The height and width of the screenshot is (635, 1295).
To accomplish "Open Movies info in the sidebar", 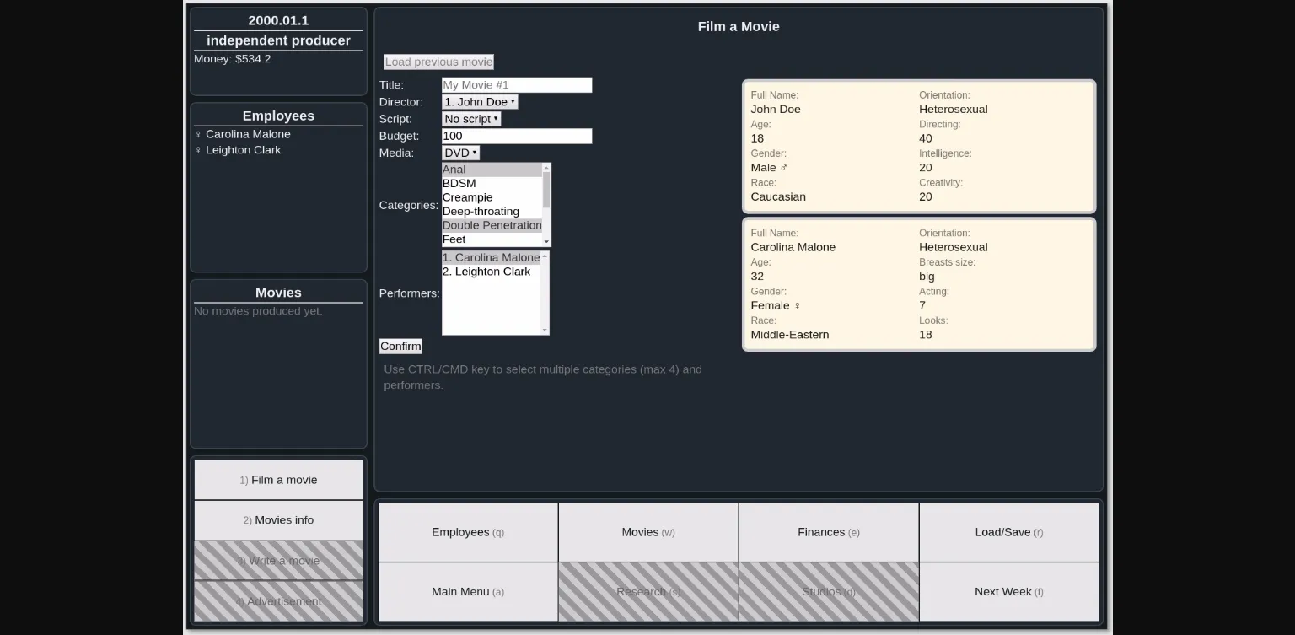I will click(278, 520).
